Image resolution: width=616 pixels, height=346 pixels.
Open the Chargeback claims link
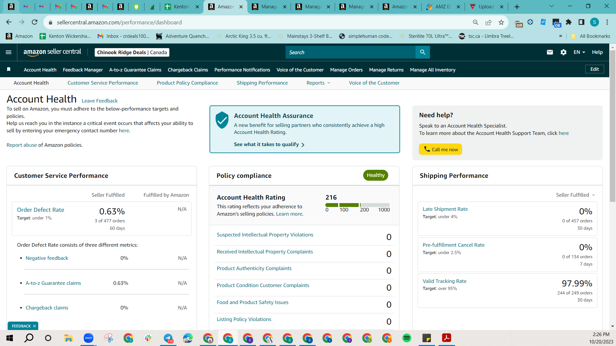pos(47,308)
